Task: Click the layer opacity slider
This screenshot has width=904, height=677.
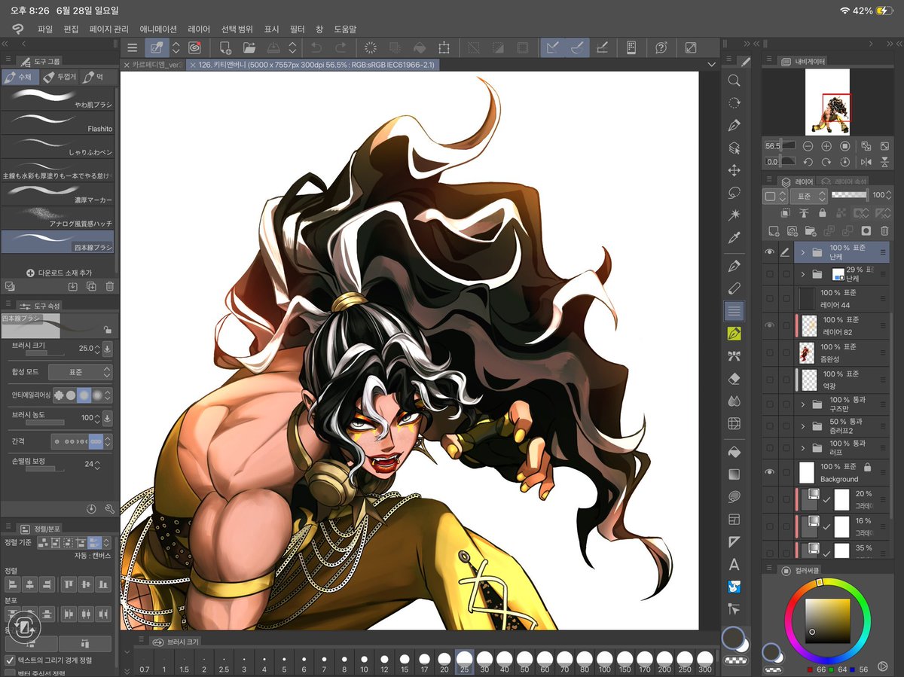Action: coord(850,195)
